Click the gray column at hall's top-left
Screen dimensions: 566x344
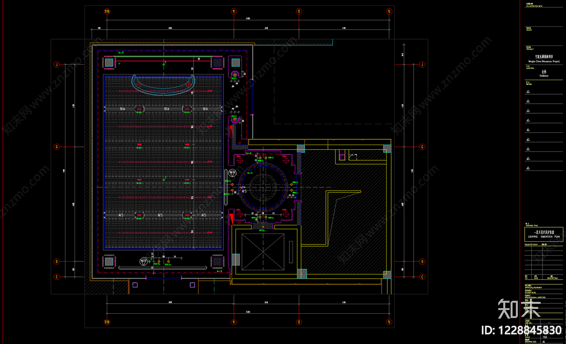click(109, 62)
